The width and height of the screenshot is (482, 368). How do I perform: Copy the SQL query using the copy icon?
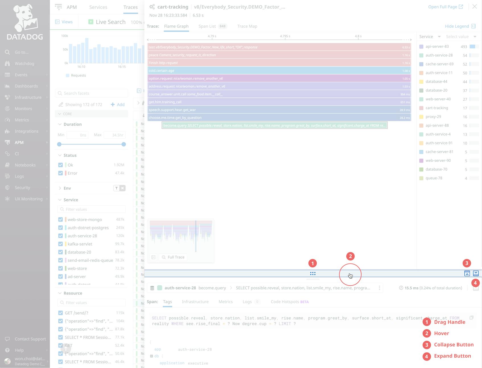(471, 318)
